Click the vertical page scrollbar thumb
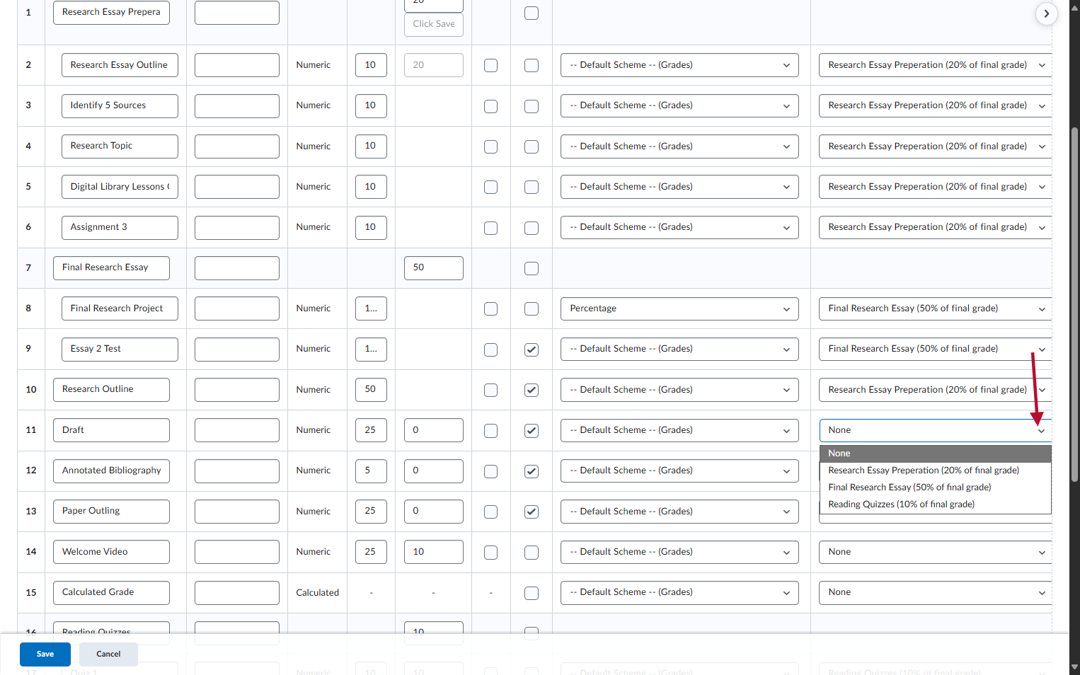 (1074, 304)
